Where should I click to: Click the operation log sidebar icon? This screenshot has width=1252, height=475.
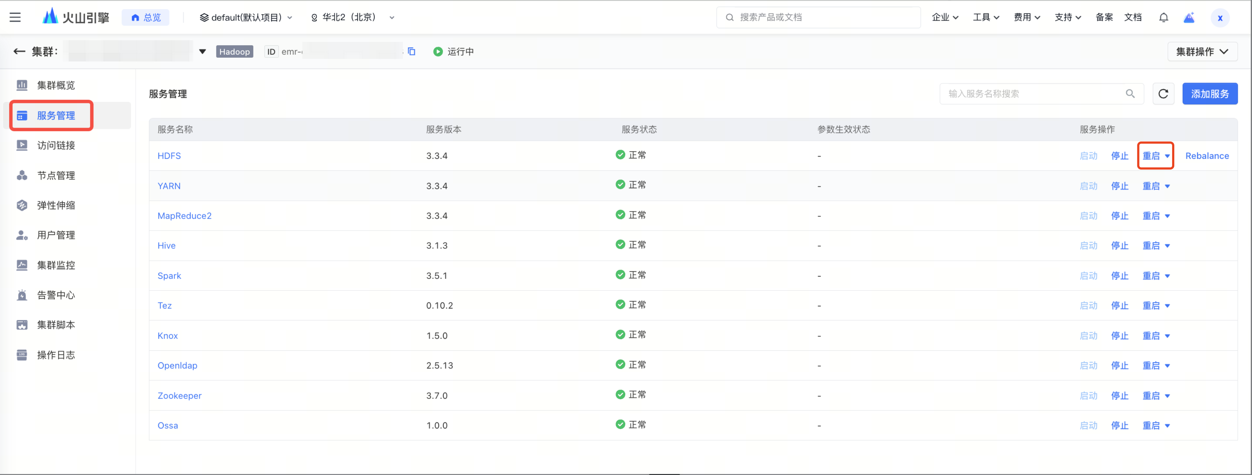point(22,355)
